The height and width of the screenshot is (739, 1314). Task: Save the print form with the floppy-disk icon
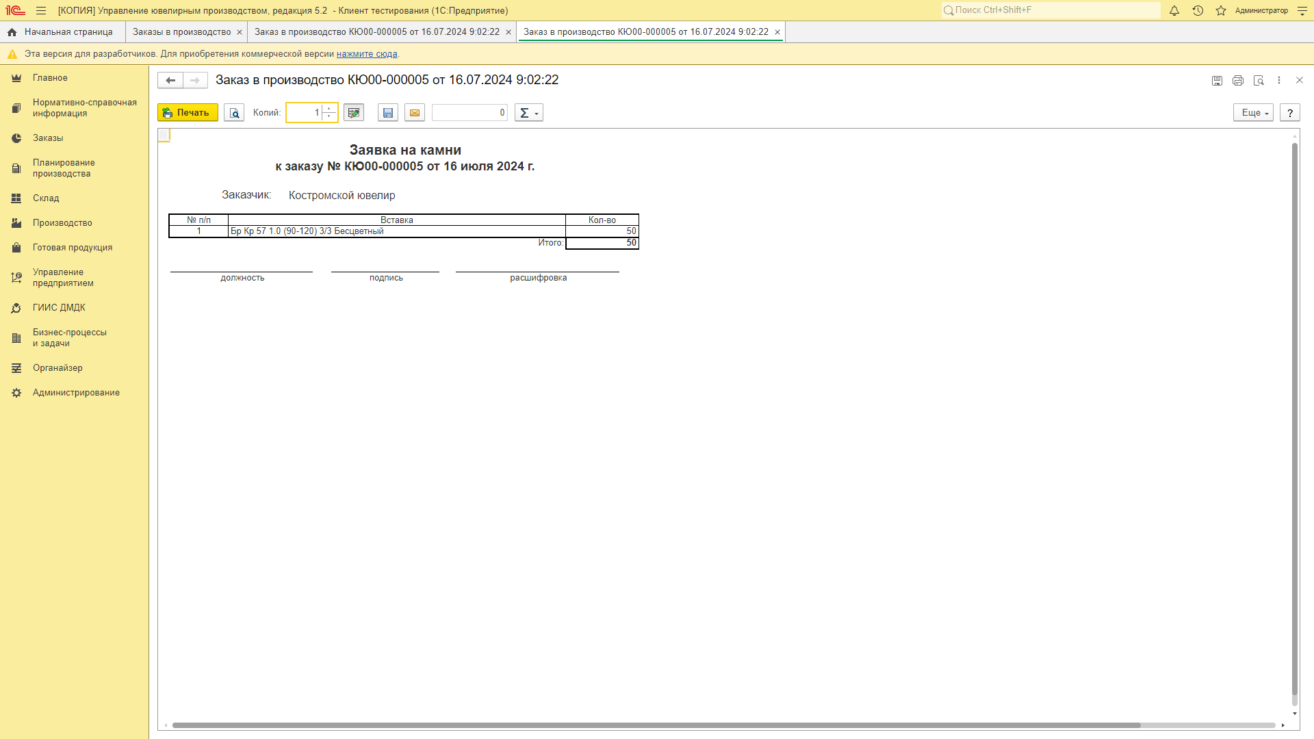[x=388, y=113]
